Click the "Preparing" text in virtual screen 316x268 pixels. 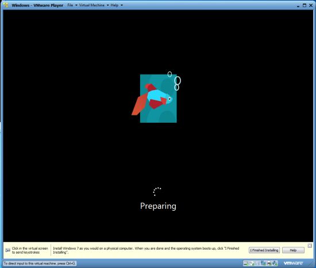point(158,206)
